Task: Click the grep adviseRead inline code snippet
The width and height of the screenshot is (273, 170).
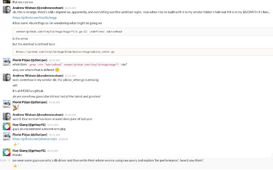Action: (74, 65)
